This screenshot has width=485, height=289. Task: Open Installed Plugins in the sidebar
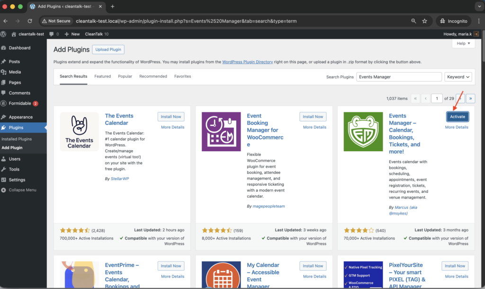click(17, 139)
